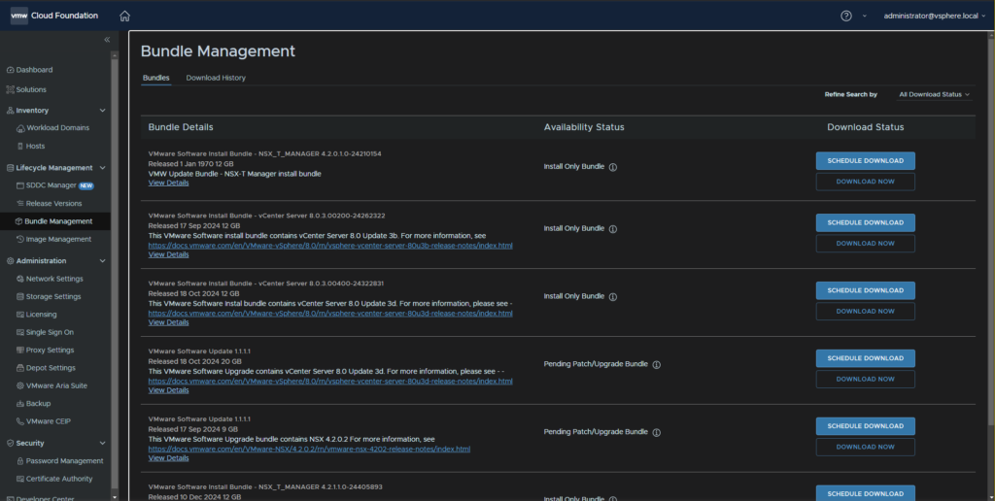Open vCenter 80u3b release notes link
This screenshot has height=501, width=995.
pos(330,246)
